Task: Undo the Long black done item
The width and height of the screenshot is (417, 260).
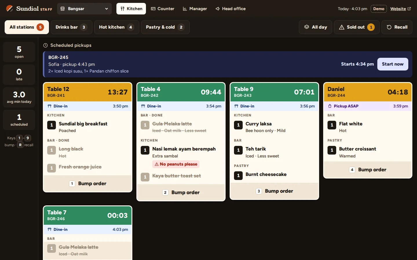Action: 88,152
